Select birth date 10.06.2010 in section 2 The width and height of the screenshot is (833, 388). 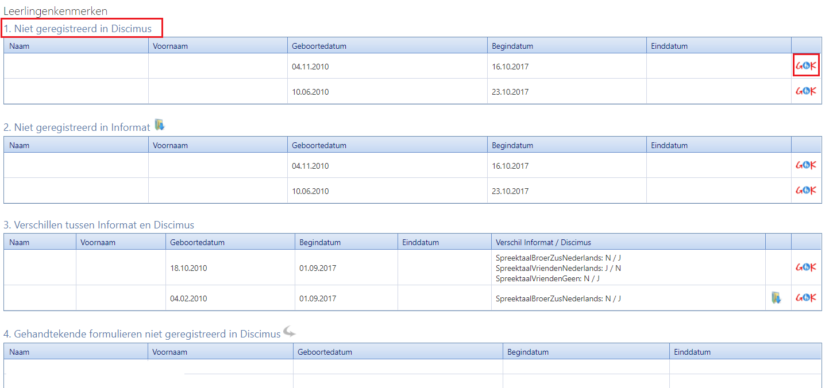(310, 191)
